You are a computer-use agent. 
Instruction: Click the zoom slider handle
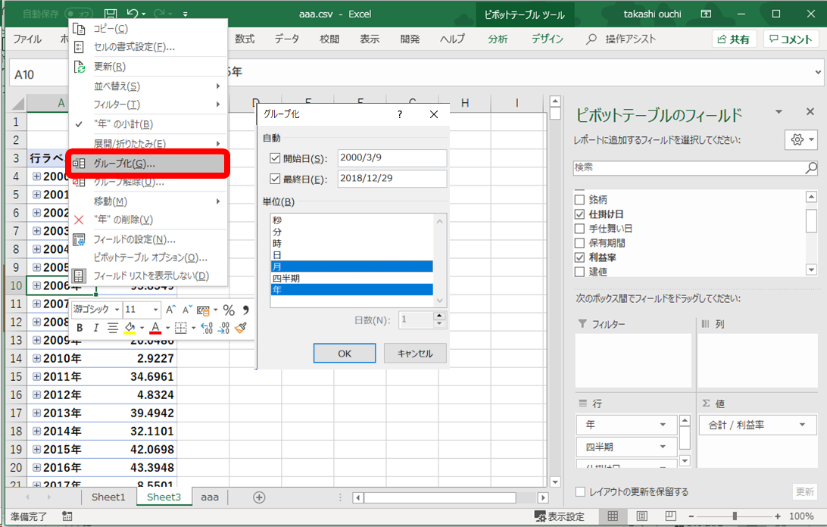coord(735,516)
